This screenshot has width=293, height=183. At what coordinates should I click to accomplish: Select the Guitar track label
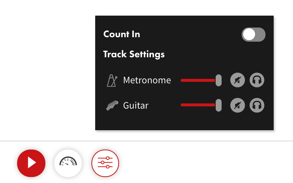pyautogui.click(x=136, y=105)
